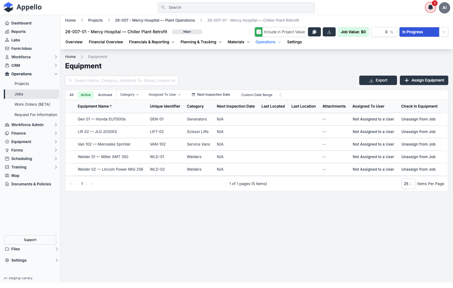Go to the first page of results
The image size is (453, 288).
(x=71, y=184)
